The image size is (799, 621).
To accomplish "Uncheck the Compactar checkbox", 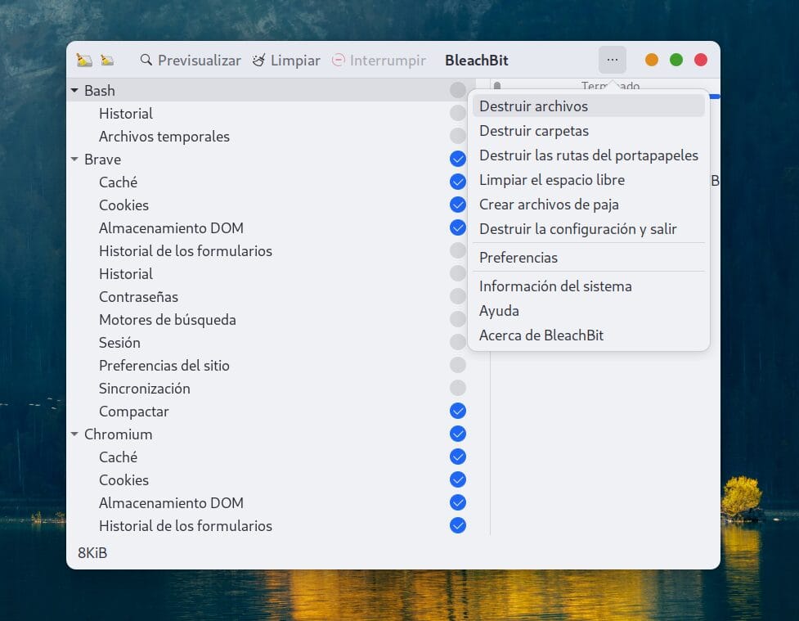I will (x=458, y=411).
